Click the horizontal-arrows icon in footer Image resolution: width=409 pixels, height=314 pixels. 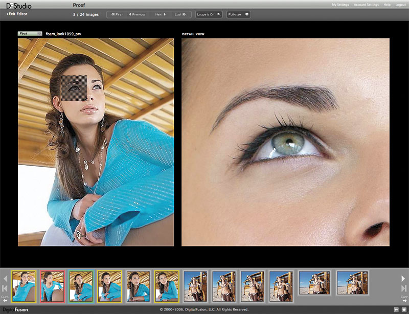396,309
